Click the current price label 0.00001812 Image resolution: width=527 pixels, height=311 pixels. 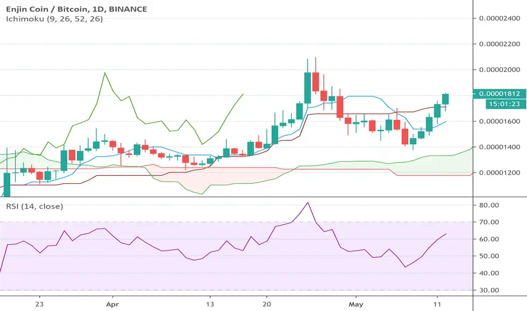pyautogui.click(x=499, y=93)
